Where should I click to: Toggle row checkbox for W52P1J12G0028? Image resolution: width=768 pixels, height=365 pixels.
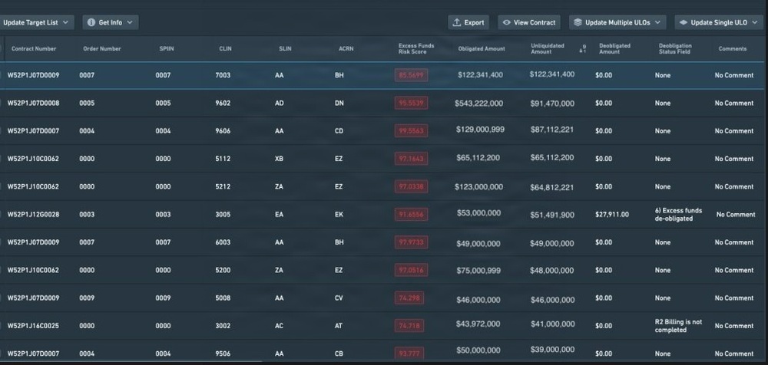pos(1,214)
